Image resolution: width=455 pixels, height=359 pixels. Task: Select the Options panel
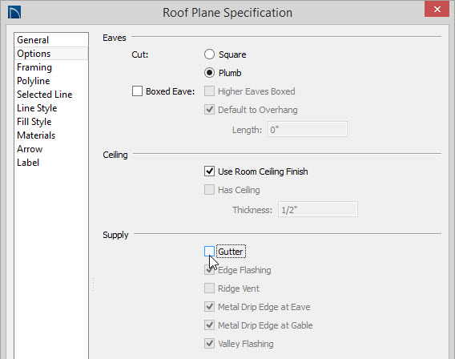tap(34, 54)
